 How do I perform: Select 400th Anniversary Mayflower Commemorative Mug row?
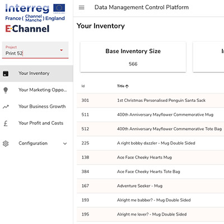point(150,115)
